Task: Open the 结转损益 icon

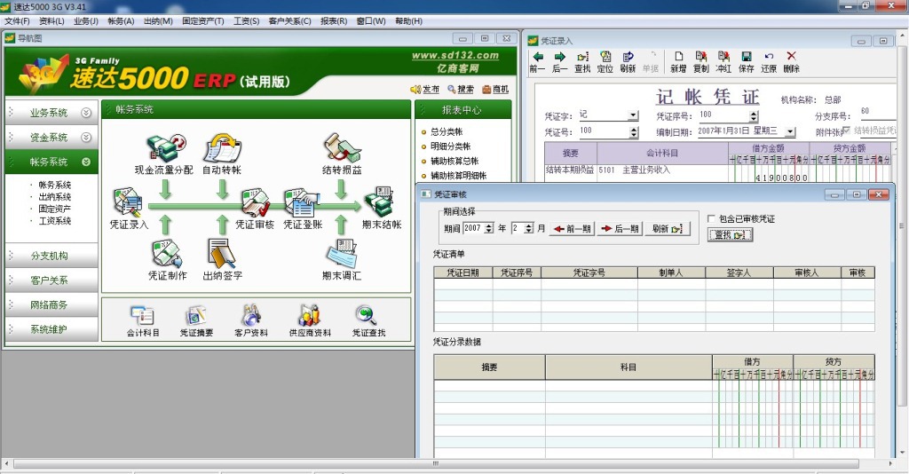Action: [x=342, y=147]
